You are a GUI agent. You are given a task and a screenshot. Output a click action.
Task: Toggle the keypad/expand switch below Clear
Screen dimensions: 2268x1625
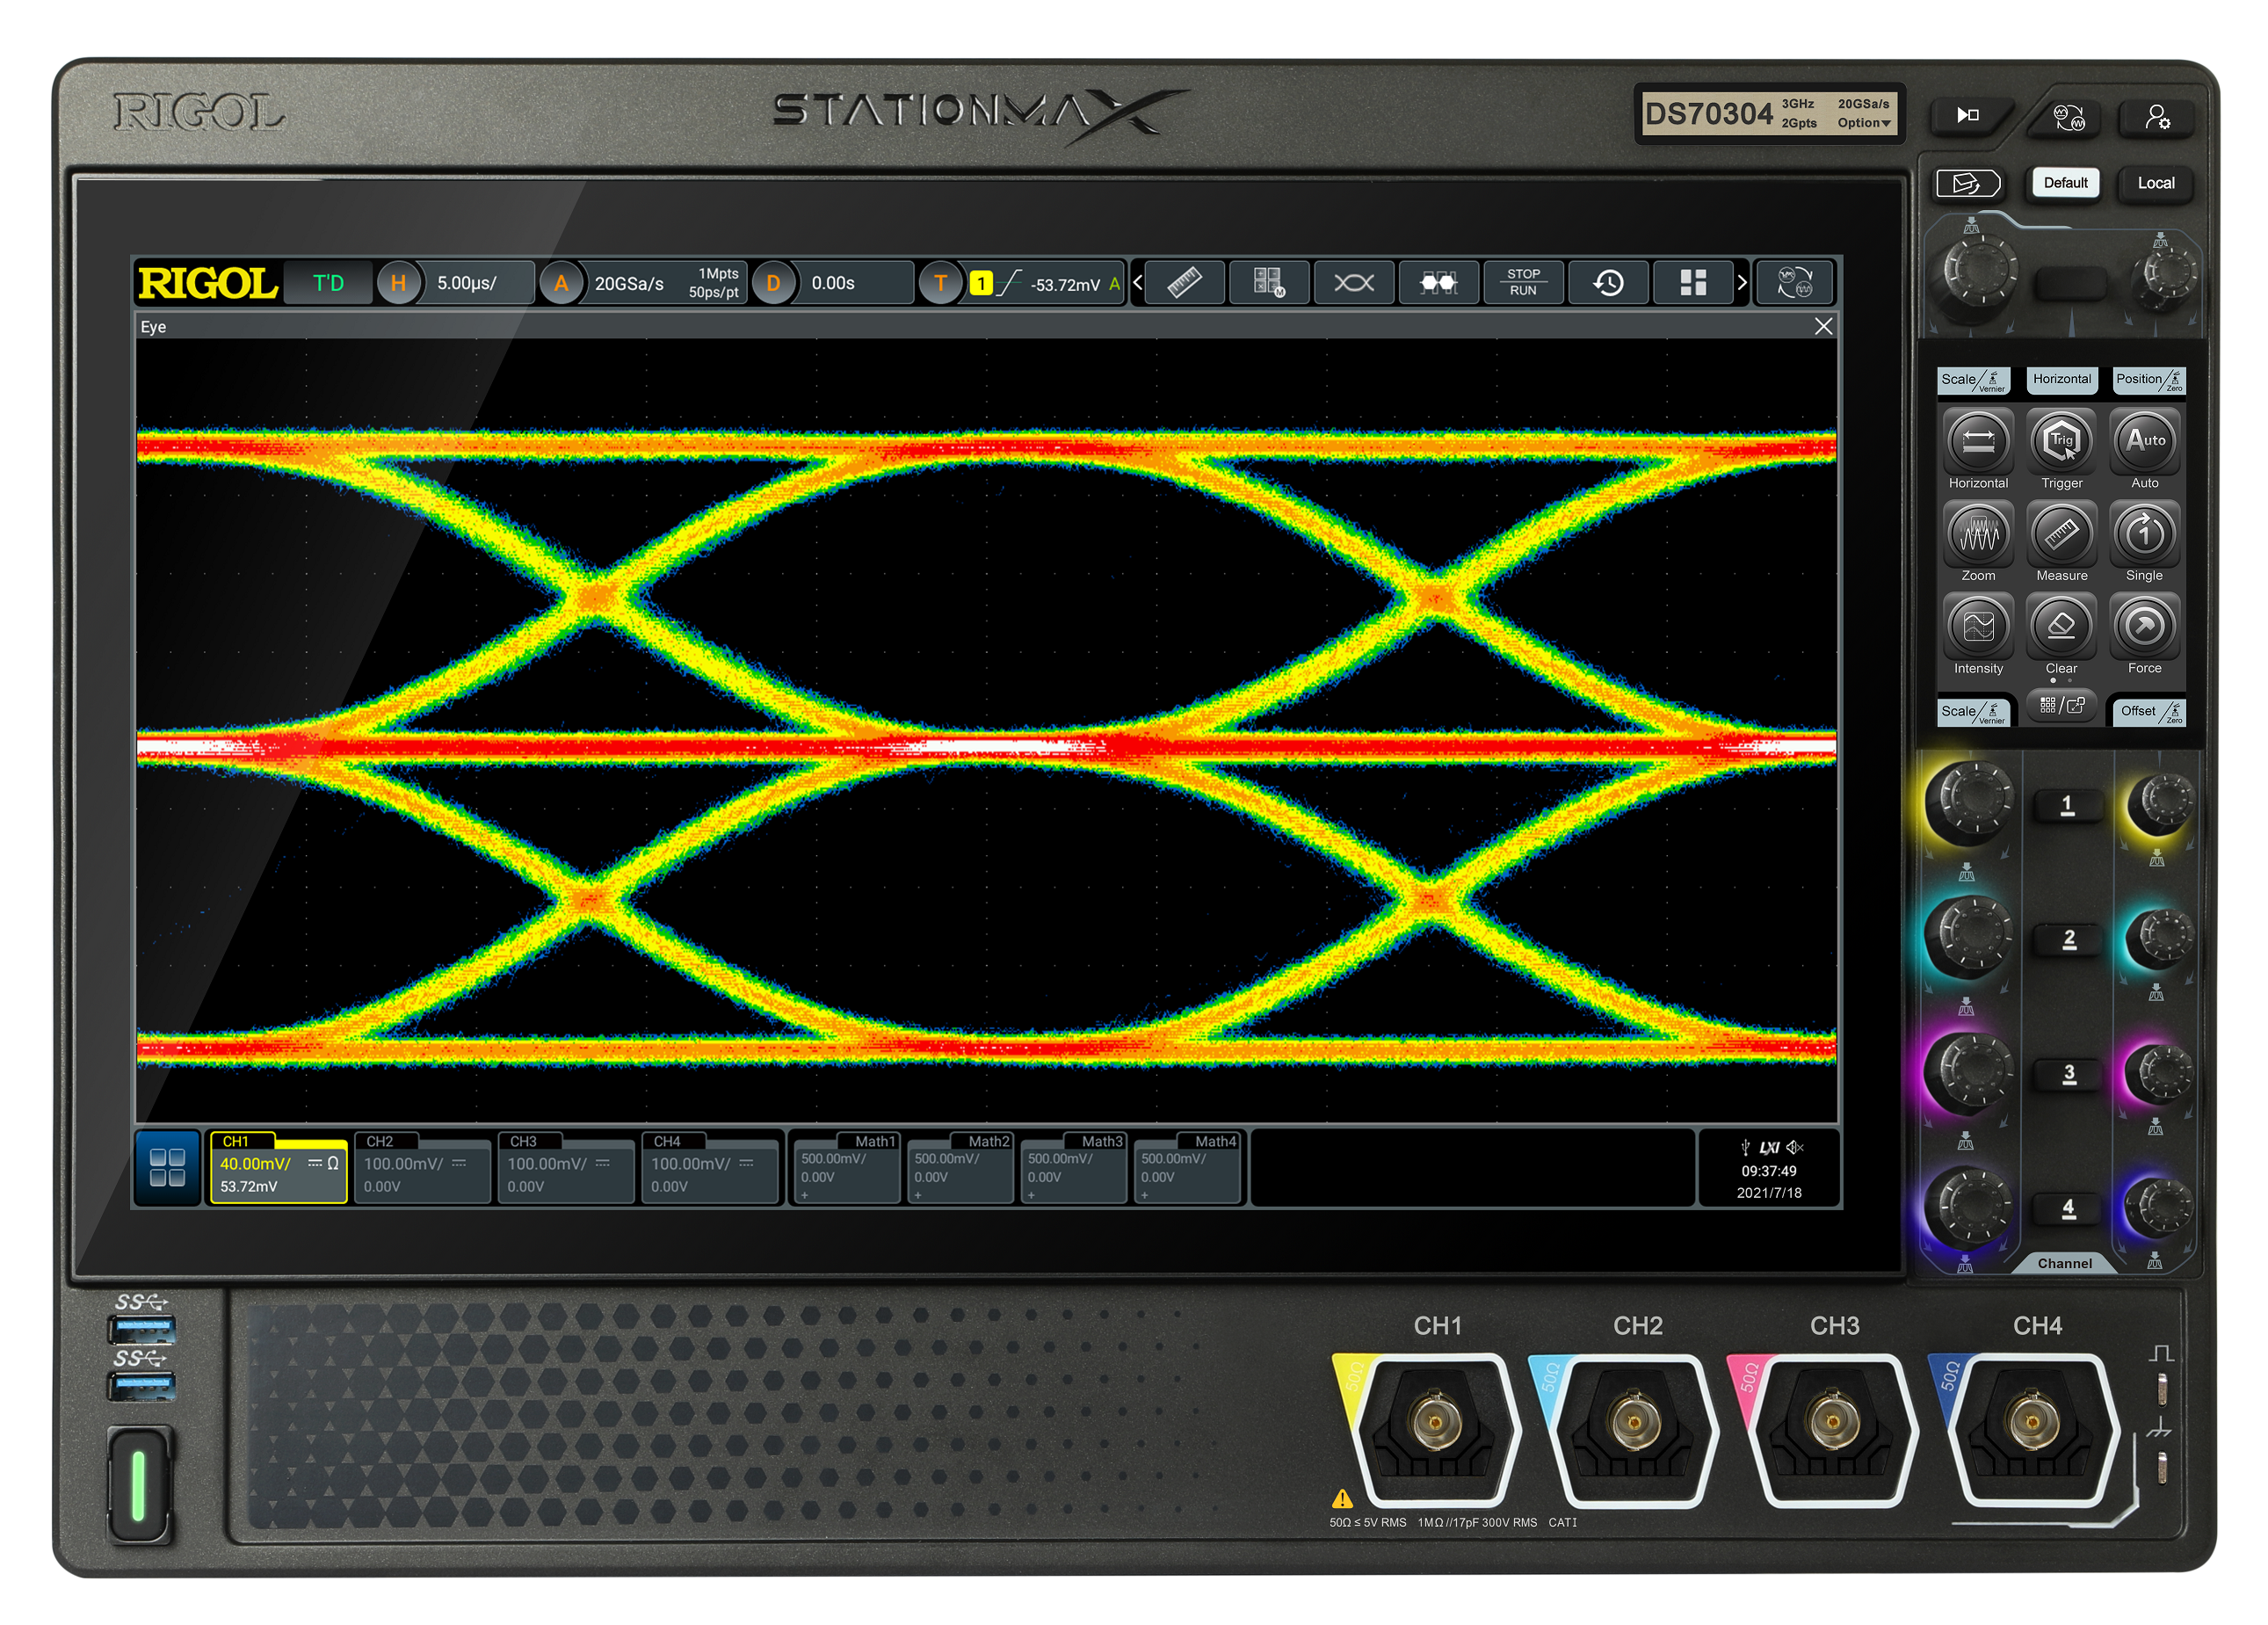[2062, 705]
